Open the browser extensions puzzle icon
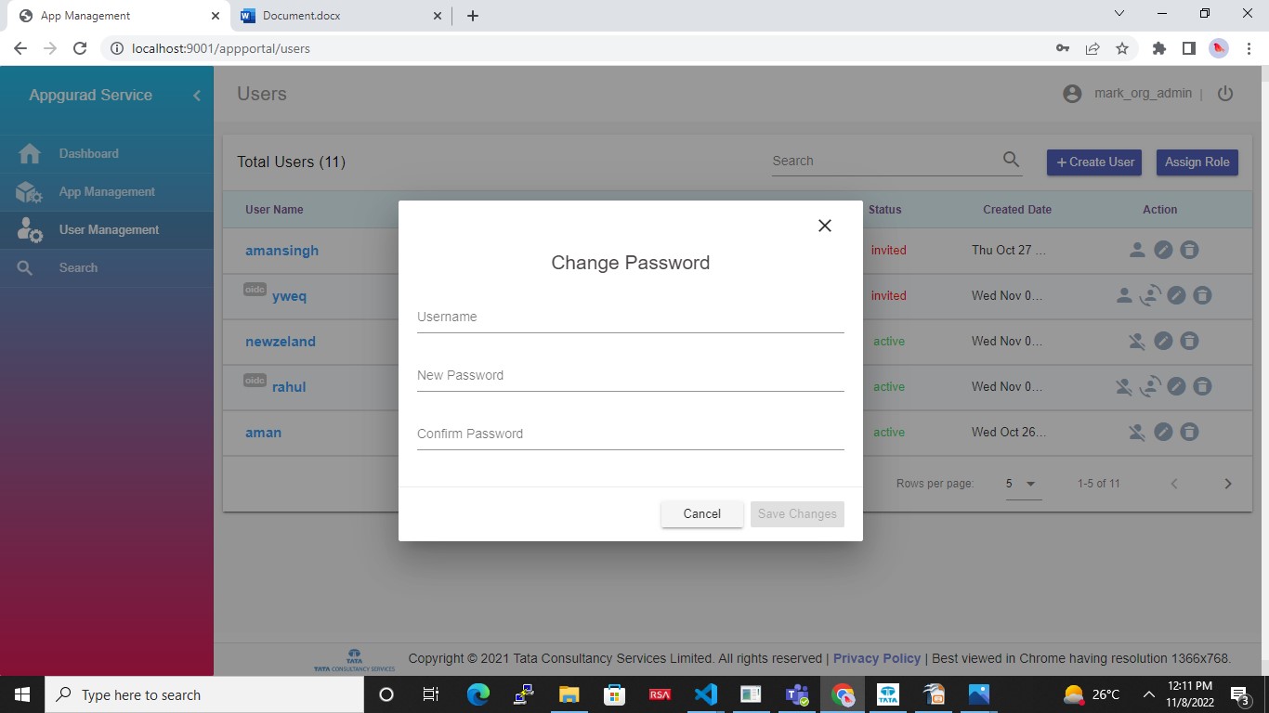Screen dimensions: 1269x713 point(1158,48)
